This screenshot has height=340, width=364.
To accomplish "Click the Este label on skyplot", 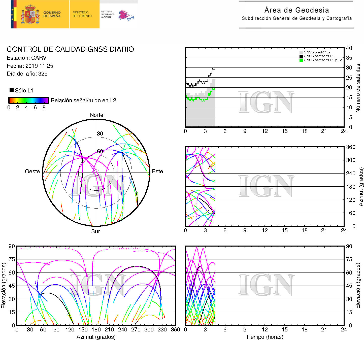I will coord(157,172).
